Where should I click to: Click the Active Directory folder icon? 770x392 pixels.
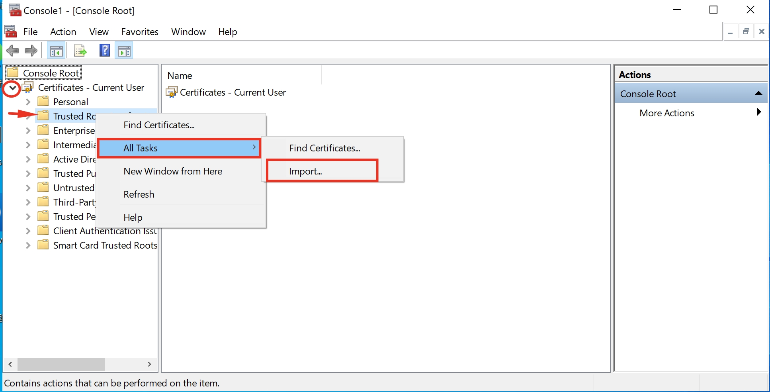[x=43, y=159]
